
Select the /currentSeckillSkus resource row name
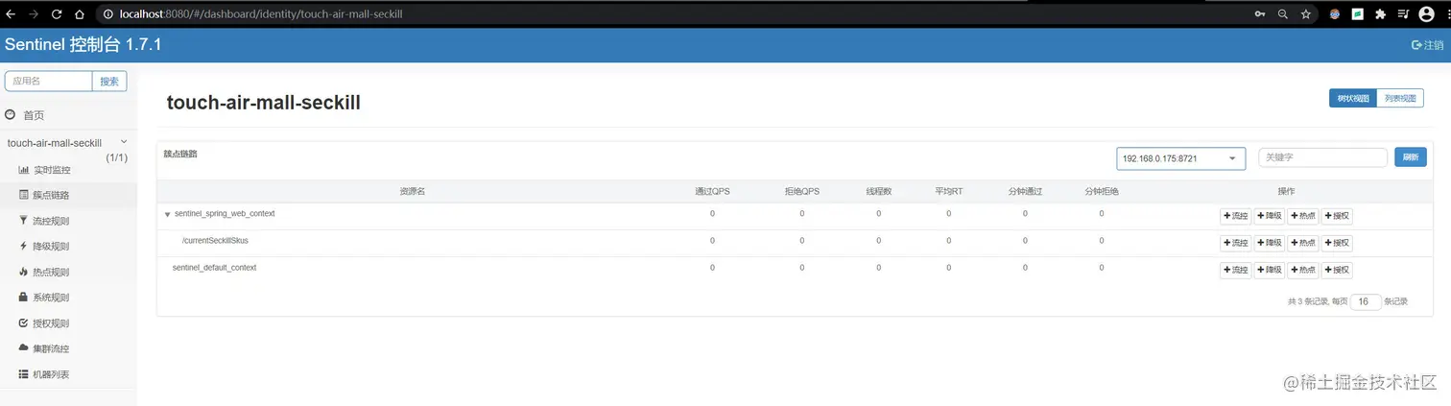(215, 241)
